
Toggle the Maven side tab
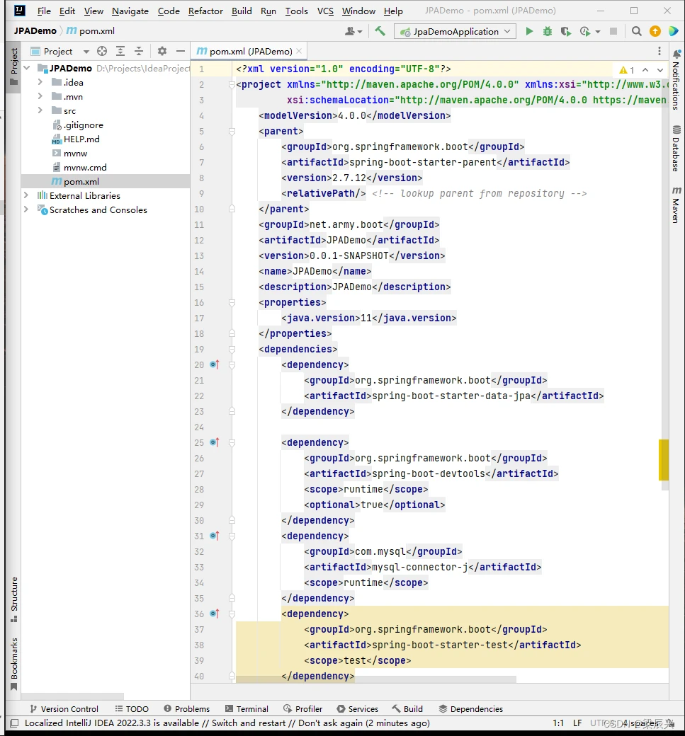tap(676, 205)
